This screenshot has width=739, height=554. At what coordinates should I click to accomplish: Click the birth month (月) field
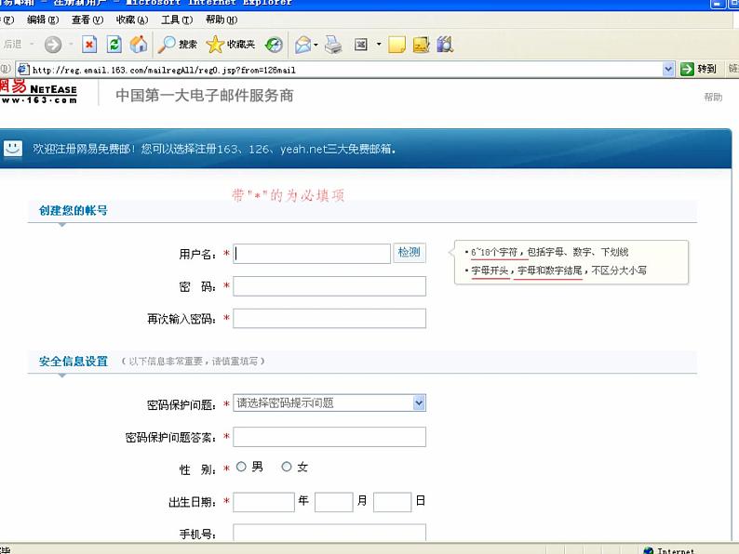[334, 502]
